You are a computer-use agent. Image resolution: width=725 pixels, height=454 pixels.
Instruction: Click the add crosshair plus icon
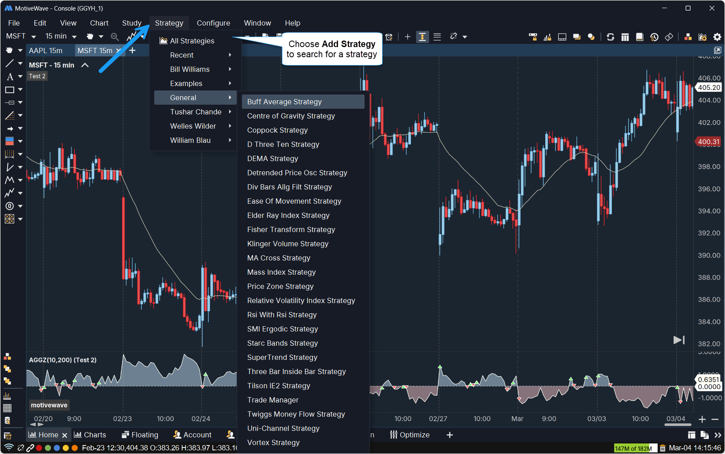point(408,37)
